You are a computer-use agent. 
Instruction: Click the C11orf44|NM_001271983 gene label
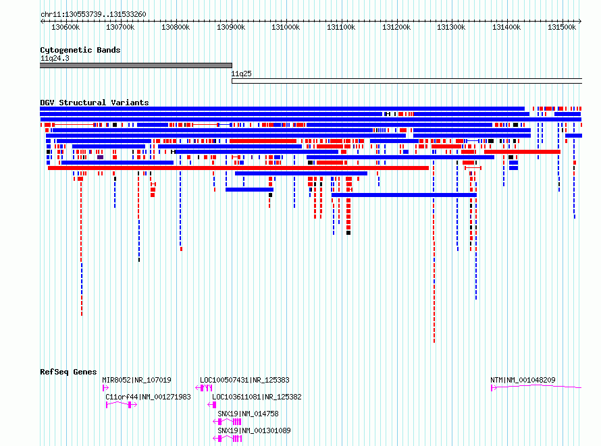point(149,397)
